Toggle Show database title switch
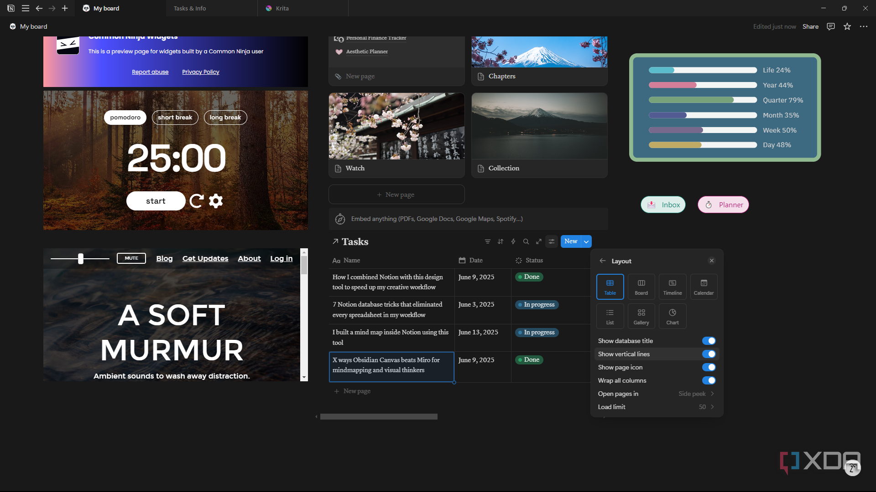Screen dimensions: 876x492 tap(709, 341)
